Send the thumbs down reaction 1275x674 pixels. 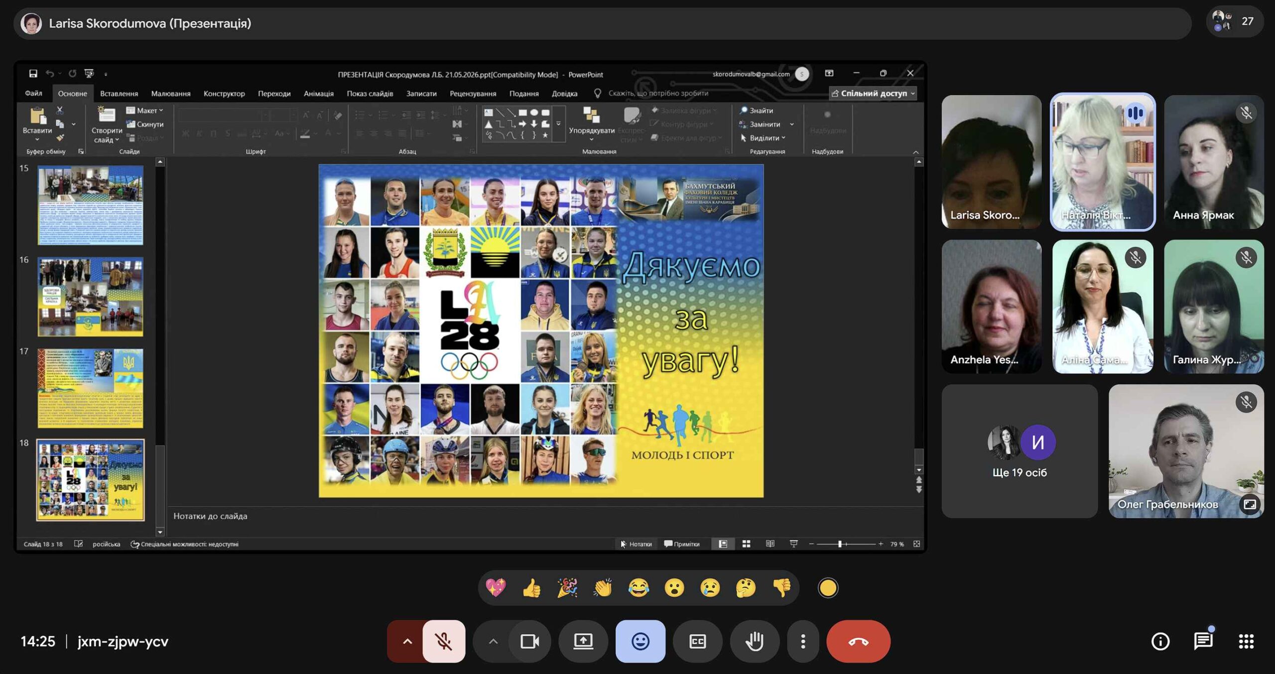[x=782, y=588]
